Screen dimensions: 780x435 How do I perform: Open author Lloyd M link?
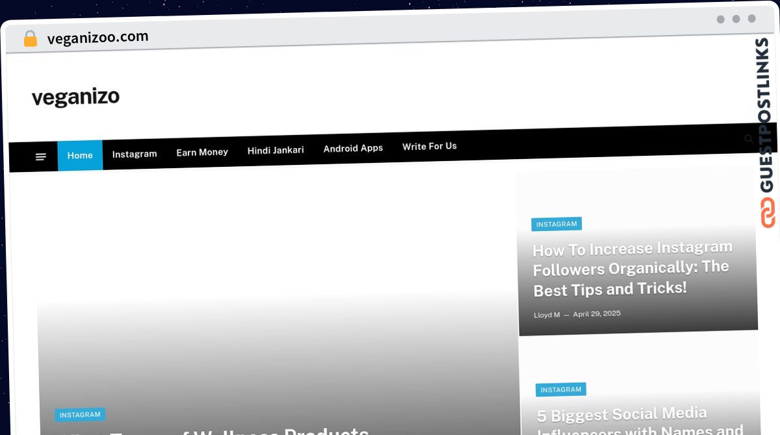547,315
